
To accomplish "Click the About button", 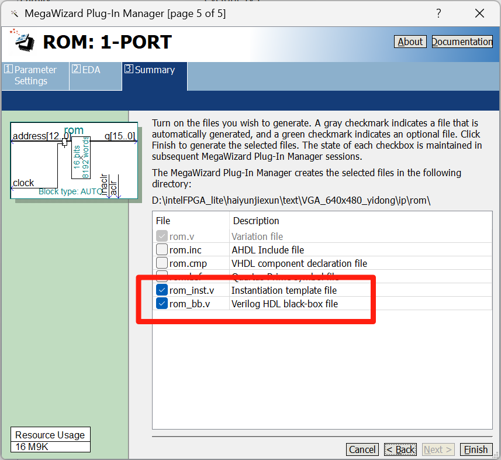I will 410,42.
